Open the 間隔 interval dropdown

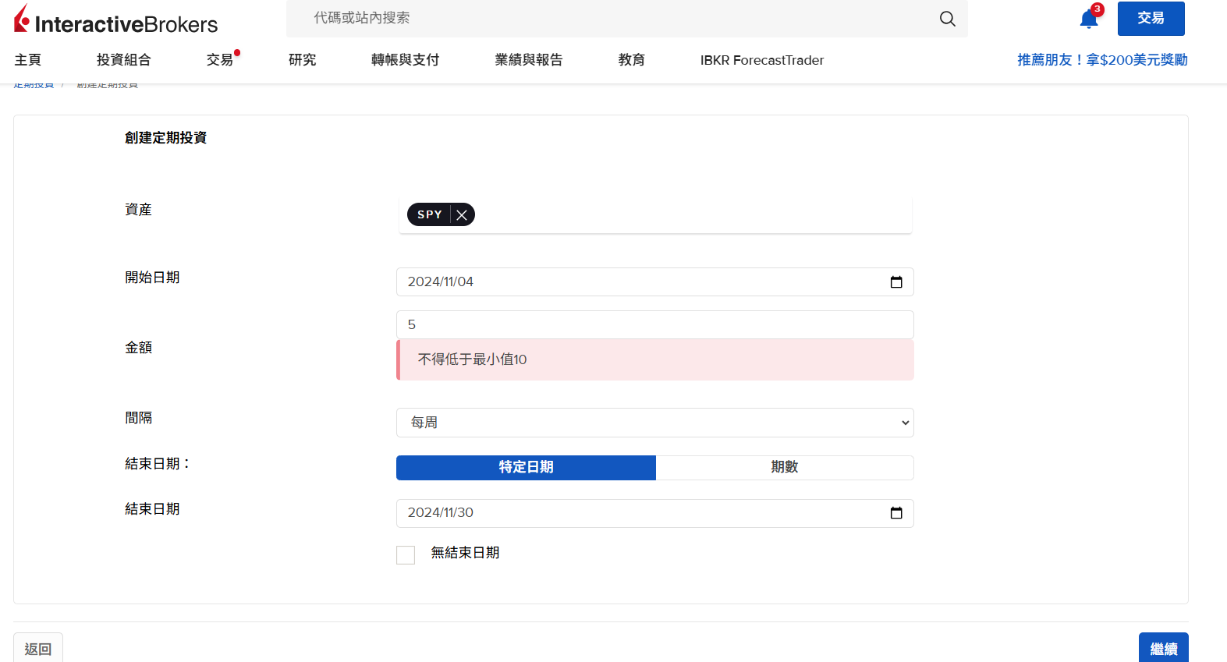(x=655, y=423)
